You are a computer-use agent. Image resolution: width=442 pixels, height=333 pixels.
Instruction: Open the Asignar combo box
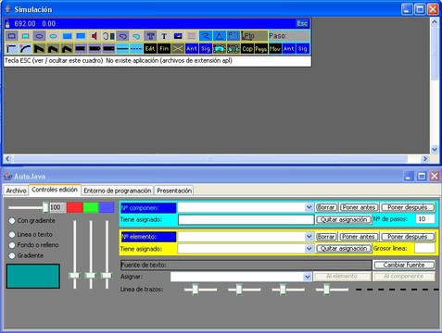click(x=308, y=277)
